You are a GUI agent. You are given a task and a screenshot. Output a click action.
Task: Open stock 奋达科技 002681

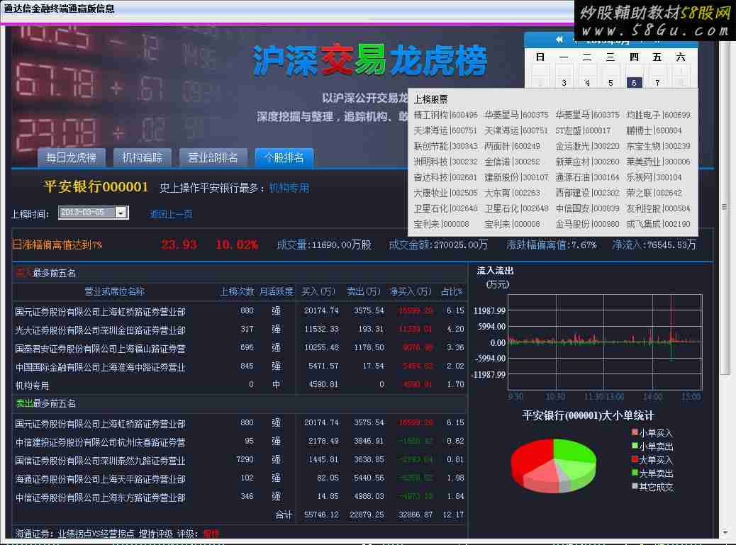coord(445,177)
